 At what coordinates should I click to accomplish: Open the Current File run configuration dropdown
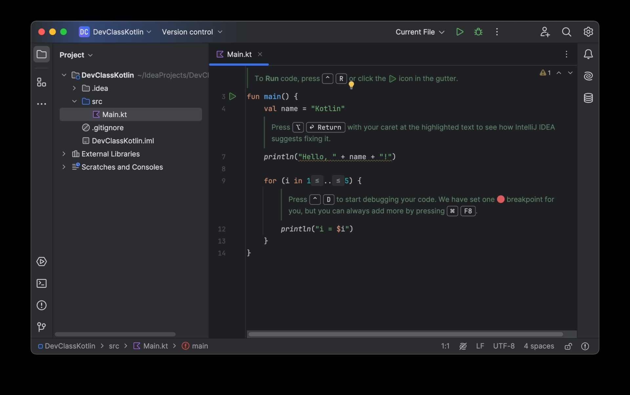pos(420,32)
